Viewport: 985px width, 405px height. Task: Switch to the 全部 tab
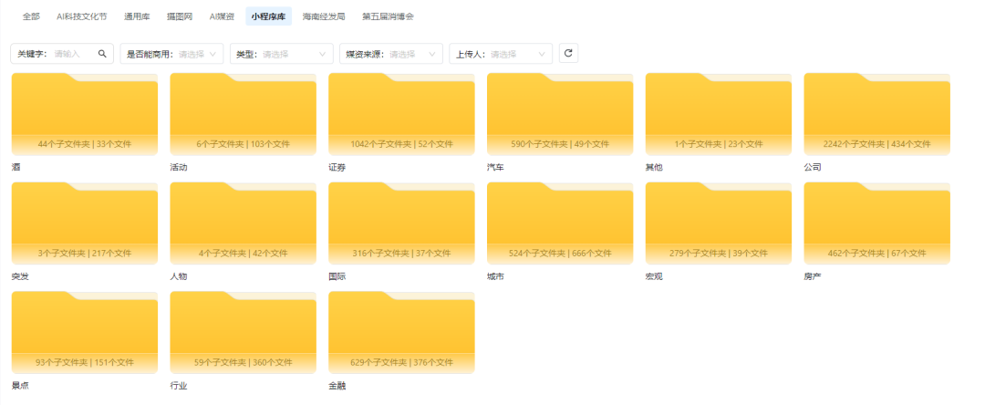31,16
